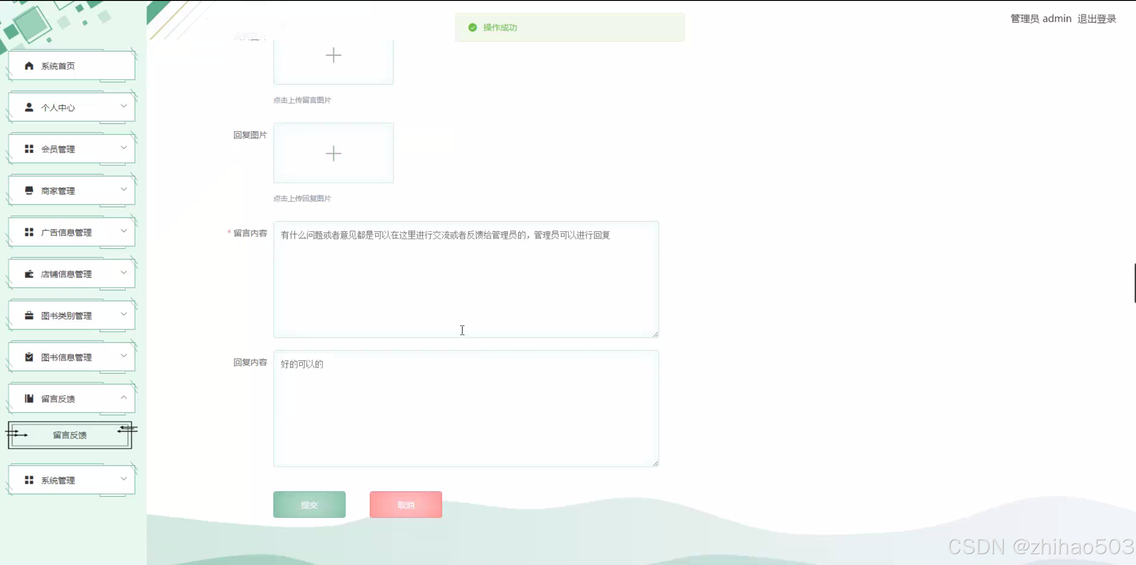Click inside the 回复内容 text area
Screen dimensions: 1136x565
pyautogui.click(x=466, y=408)
